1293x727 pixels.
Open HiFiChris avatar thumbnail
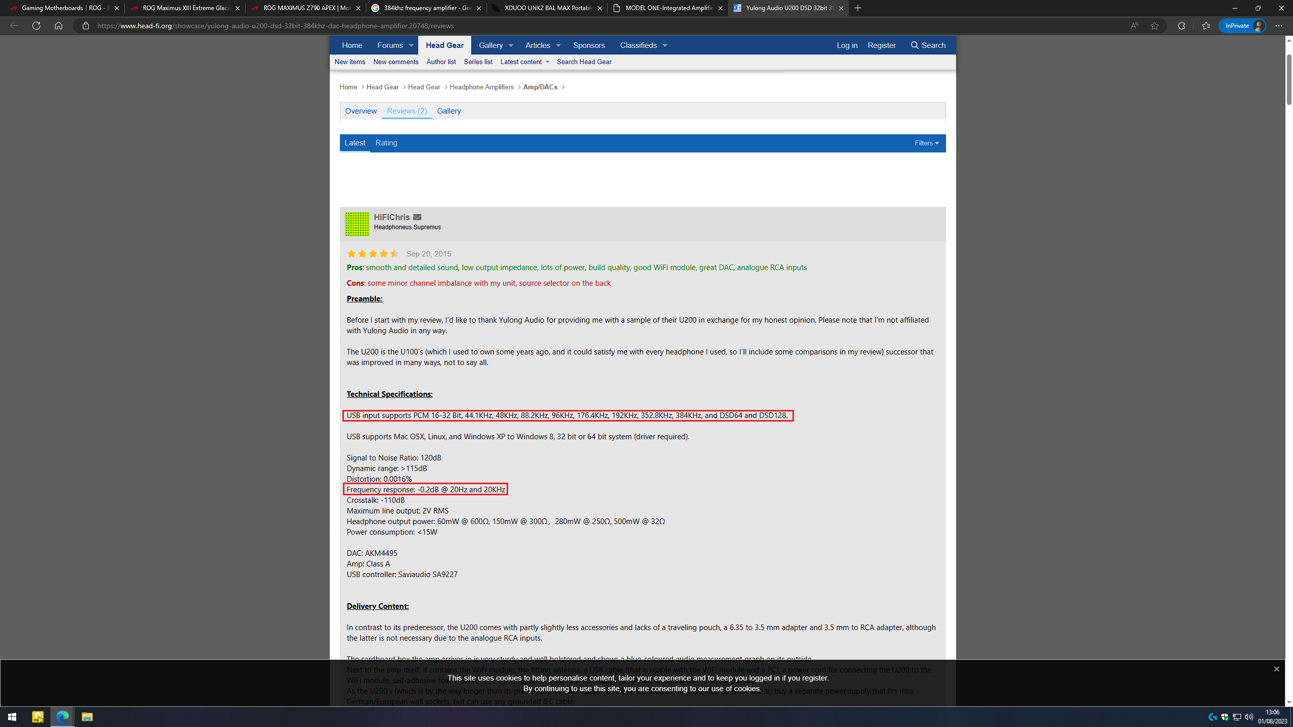(x=357, y=224)
